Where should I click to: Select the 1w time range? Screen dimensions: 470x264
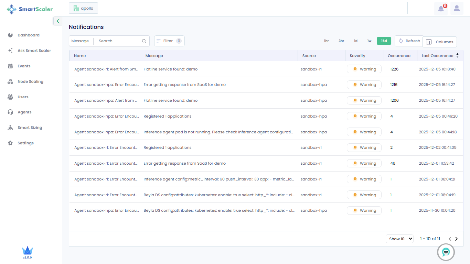click(x=369, y=41)
